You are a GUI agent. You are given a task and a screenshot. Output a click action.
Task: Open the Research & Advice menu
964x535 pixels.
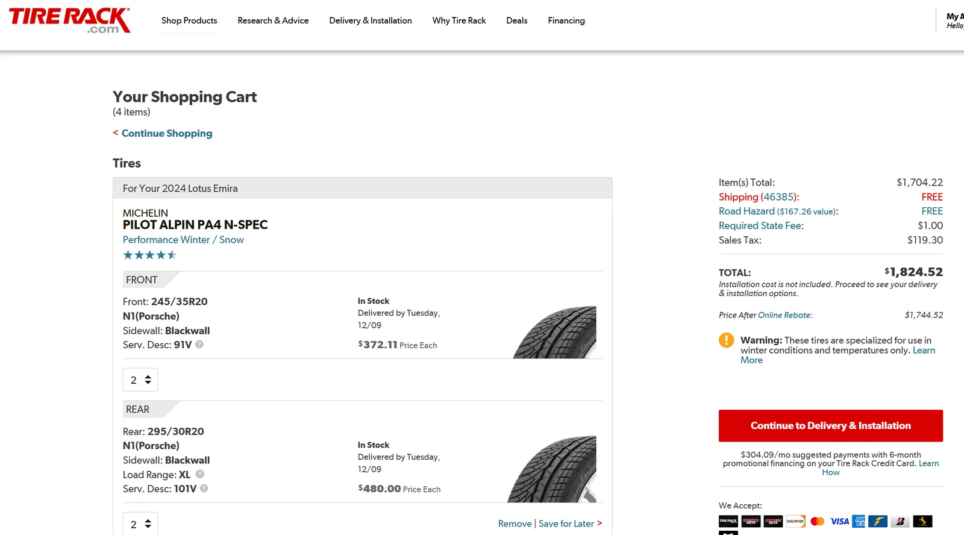click(273, 20)
